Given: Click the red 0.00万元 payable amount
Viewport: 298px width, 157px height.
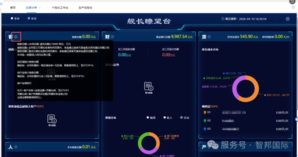Looking at the screenshot, I should click(x=169, y=55).
